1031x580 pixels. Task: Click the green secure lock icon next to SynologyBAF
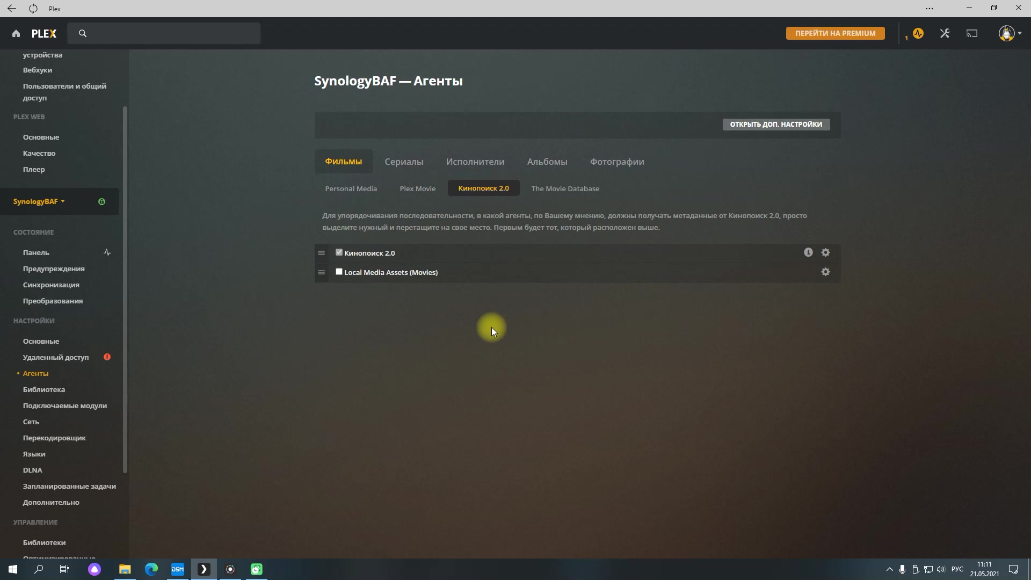tap(101, 202)
